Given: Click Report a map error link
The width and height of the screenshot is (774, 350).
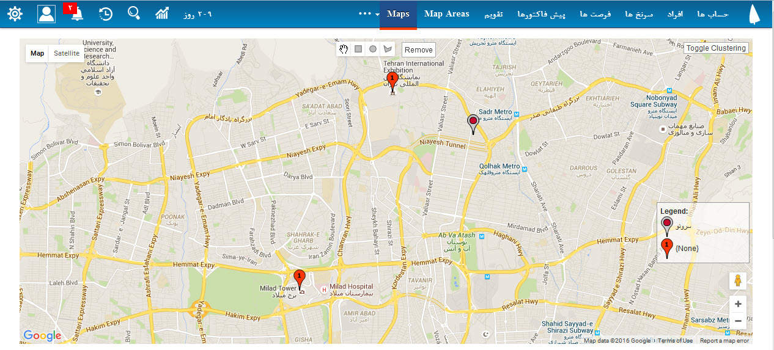Looking at the screenshot, I should coord(724,341).
